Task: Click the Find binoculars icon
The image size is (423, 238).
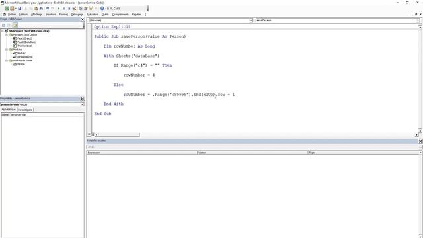Action: click(x=41, y=9)
